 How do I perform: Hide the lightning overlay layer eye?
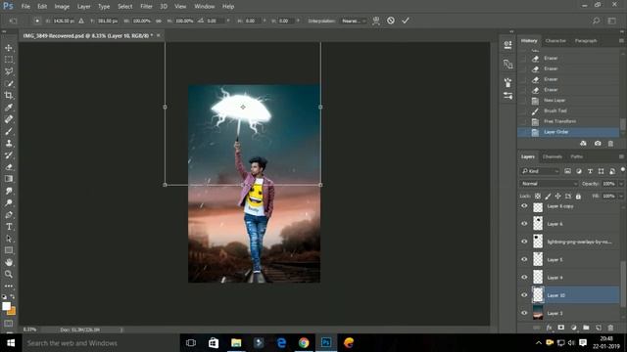pos(524,242)
